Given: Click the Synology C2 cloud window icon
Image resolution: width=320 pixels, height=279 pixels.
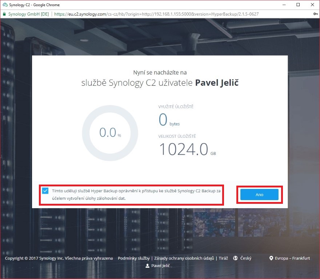Looking at the screenshot, I should pos(5,5).
